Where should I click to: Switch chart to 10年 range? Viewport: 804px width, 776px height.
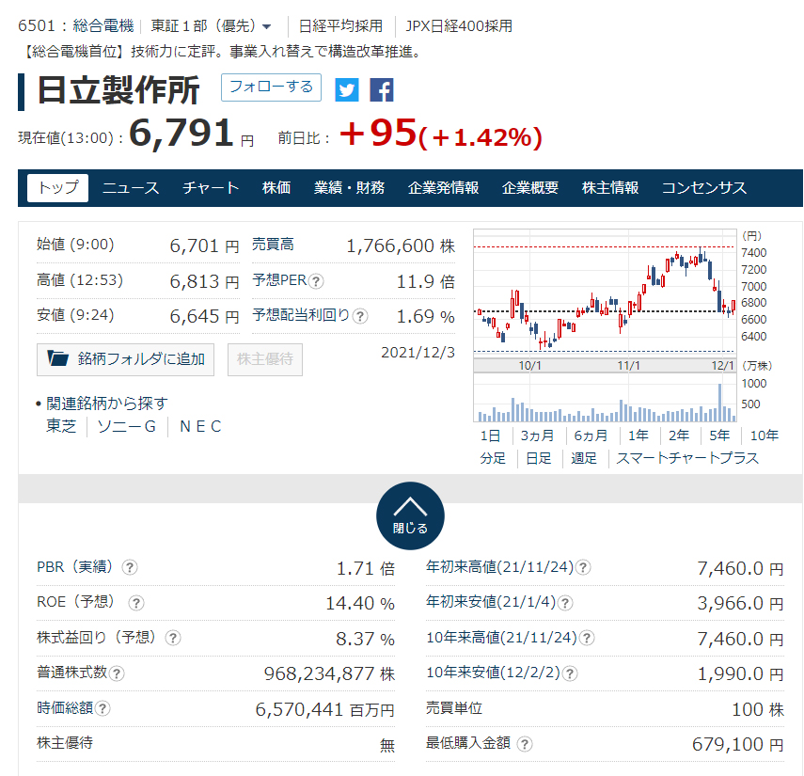click(x=764, y=436)
